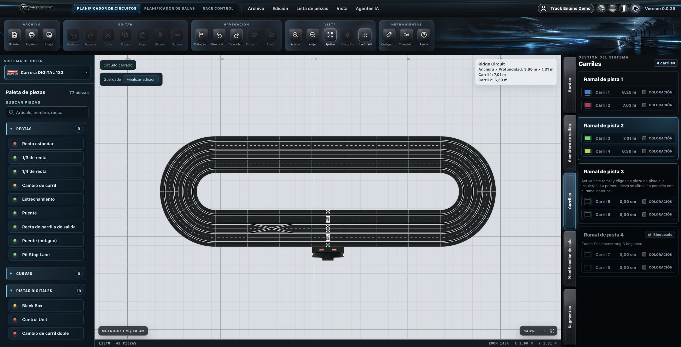Viewport: 681px width, 347px height.
Task: Enable Coloración checkbox for Carril 1
Action: pyautogui.click(x=644, y=92)
